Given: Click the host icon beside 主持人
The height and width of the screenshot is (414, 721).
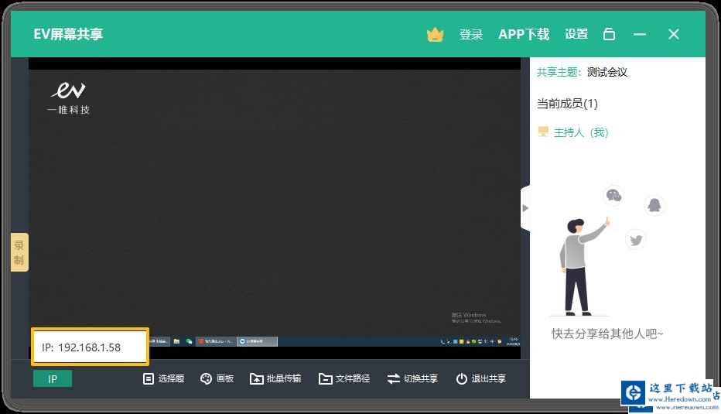Looking at the screenshot, I should pos(543,132).
